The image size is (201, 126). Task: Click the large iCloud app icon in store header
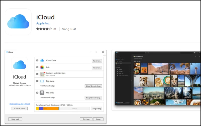(x=18, y=22)
